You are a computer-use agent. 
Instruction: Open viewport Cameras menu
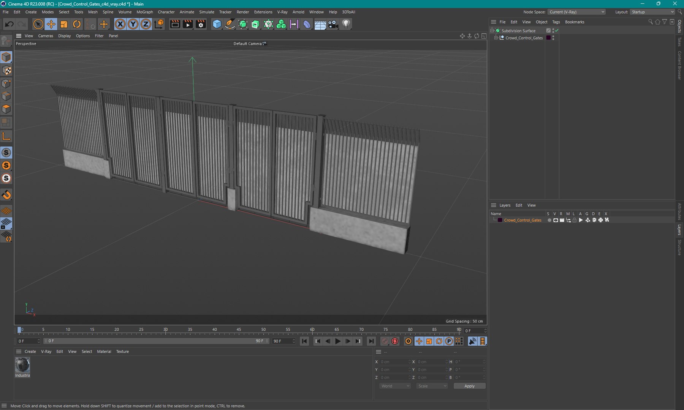pyautogui.click(x=46, y=36)
